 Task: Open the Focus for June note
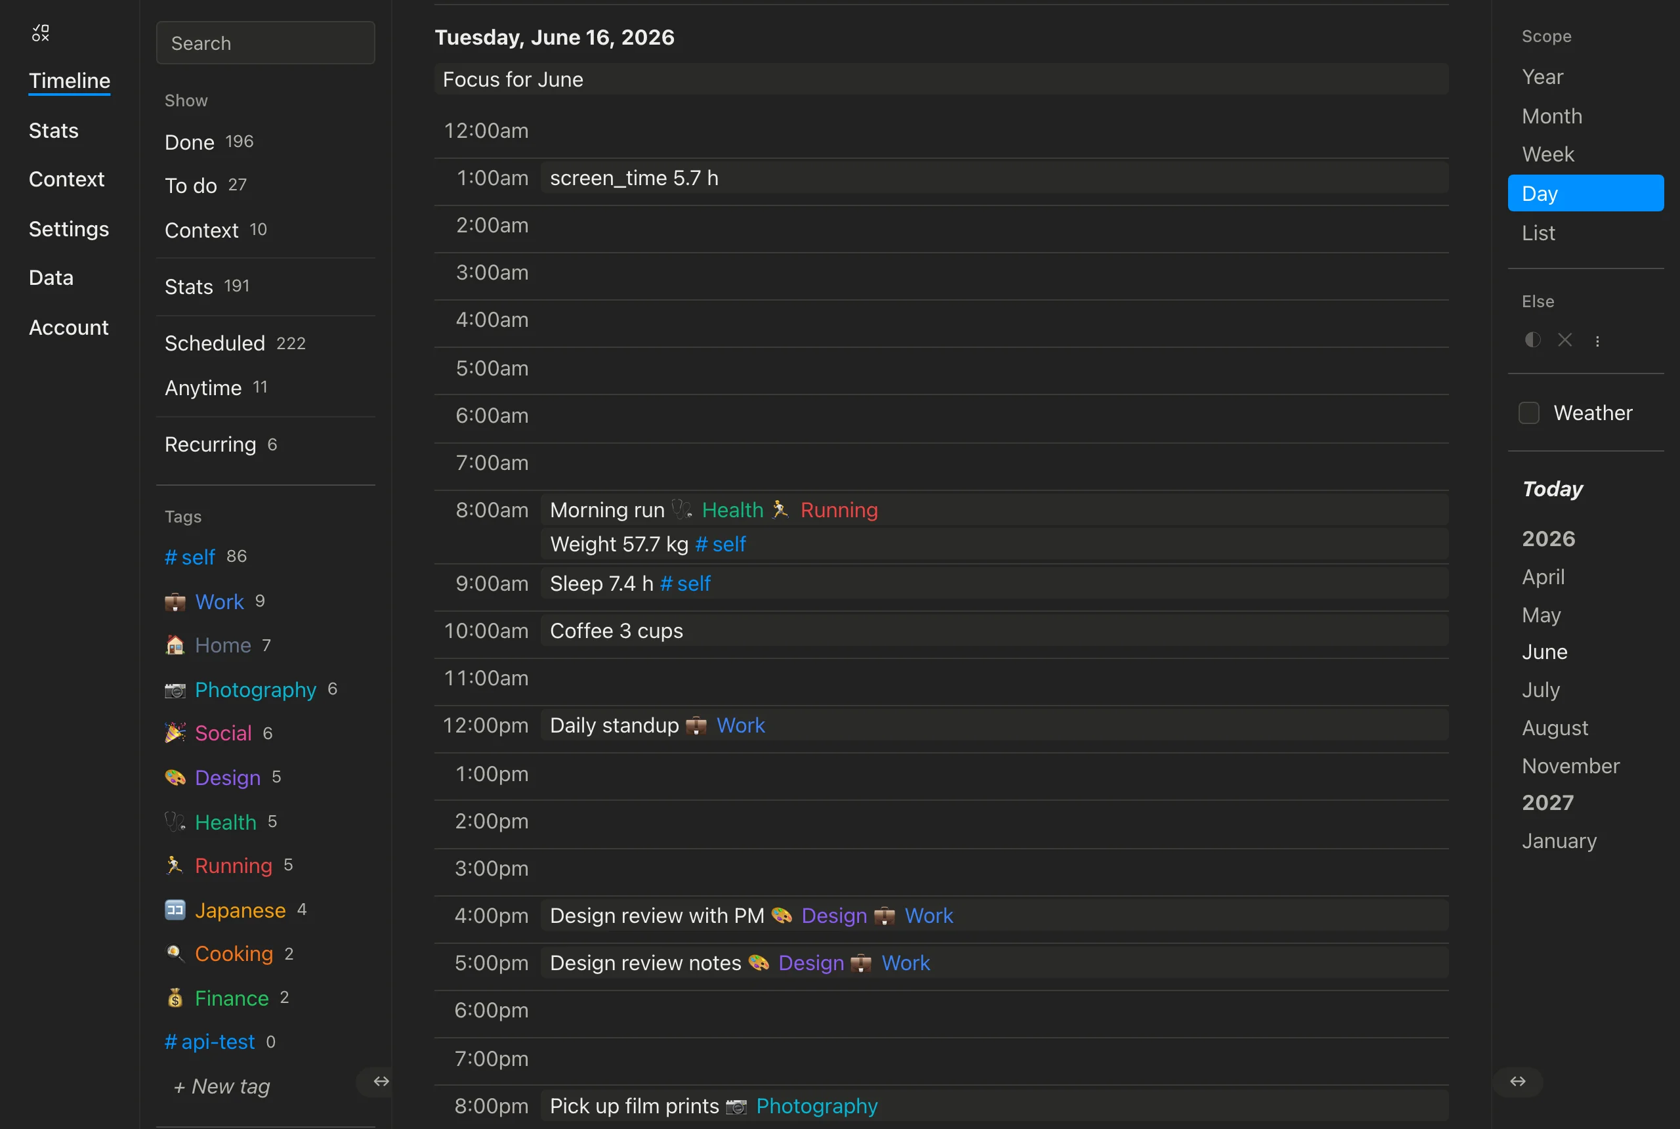pos(942,79)
